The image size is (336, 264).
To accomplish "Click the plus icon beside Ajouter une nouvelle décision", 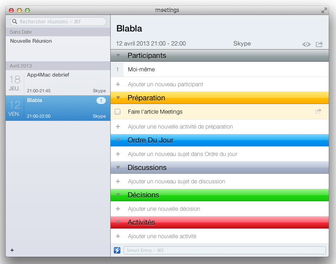I will pyautogui.click(x=118, y=209).
